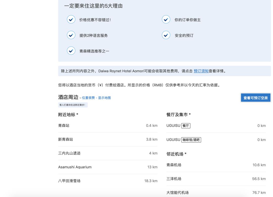
Task: Expand the 附近地标 asterisk footnote
Action: click(x=78, y=114)
